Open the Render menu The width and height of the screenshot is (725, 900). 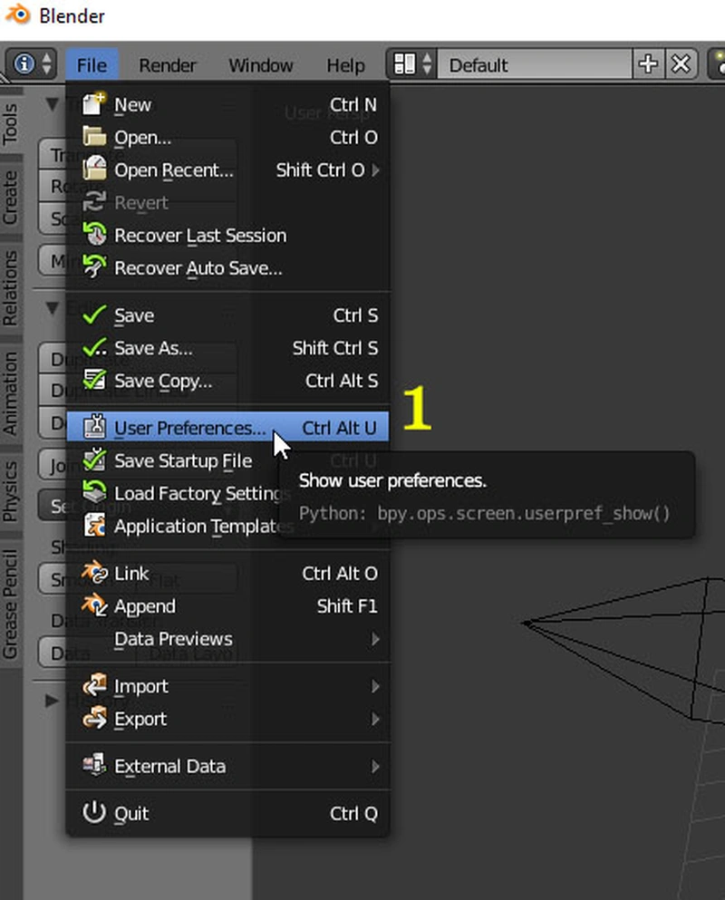[168, 65]
